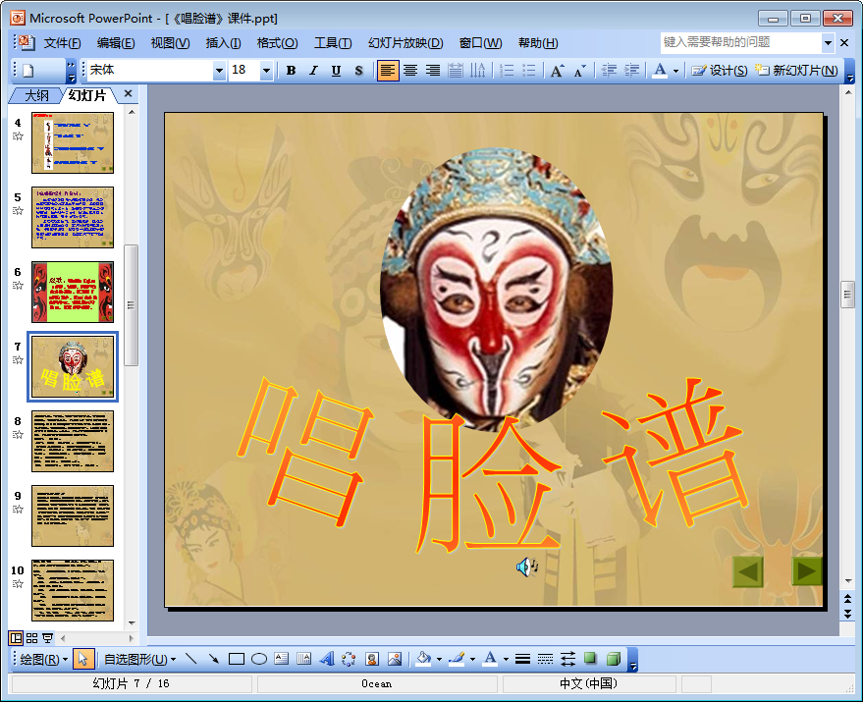This screenshot has width=863, height=702.
Task: Click New Slide (新幻灯片) button
Action: (x=796, y=71)
